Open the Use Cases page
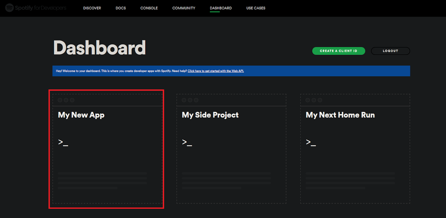Image resolution: width=446 pixels, height=218 pixels. click(256, 8)
